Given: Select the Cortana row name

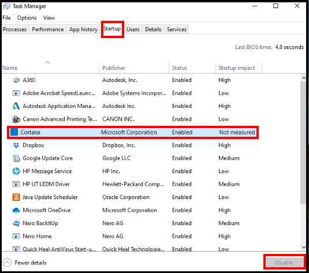Looking at the screenshot, I should coord(30,132).
